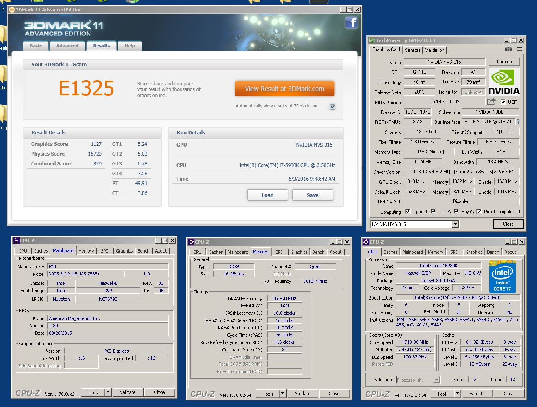The image size is (537, 407).
Task: Click the Code Name Haswell-E/EP value
Action: coord(418,273)
